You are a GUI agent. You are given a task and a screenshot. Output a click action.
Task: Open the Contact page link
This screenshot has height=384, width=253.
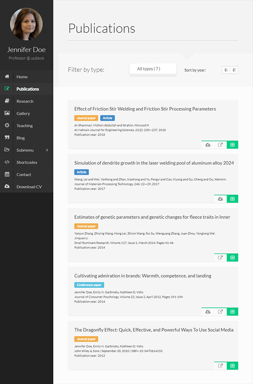coord(24,174)
